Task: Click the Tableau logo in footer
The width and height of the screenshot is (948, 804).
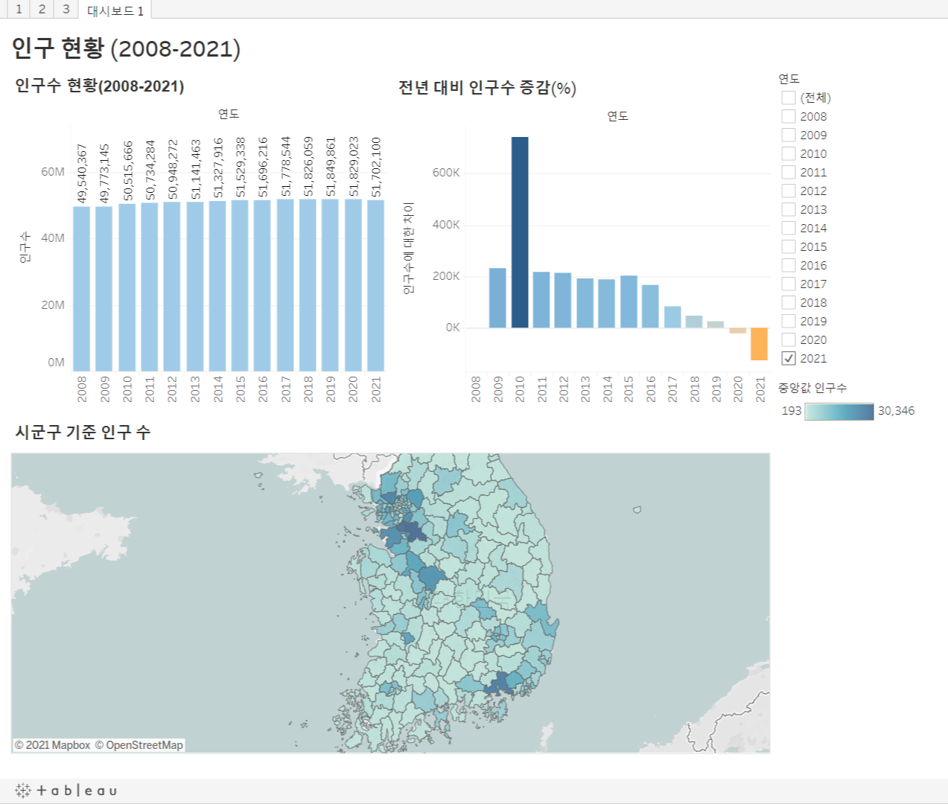Action: [x=66, y=791]
